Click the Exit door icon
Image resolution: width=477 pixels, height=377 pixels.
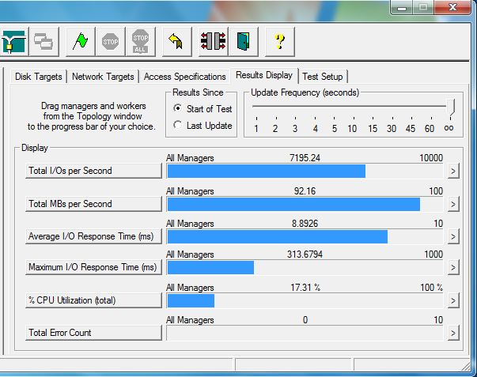(244, 42)
